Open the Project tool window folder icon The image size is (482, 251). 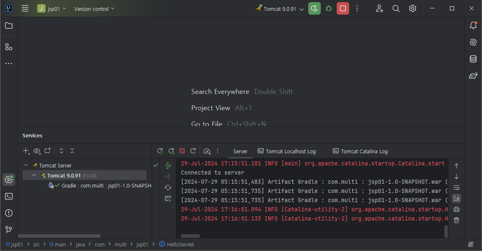(x=9, y=25)
